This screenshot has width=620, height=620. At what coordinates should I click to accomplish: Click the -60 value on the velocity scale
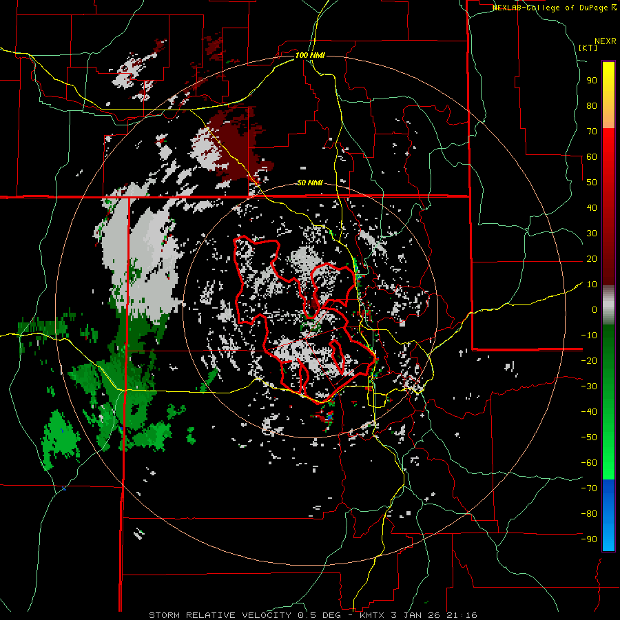[589, 463]
